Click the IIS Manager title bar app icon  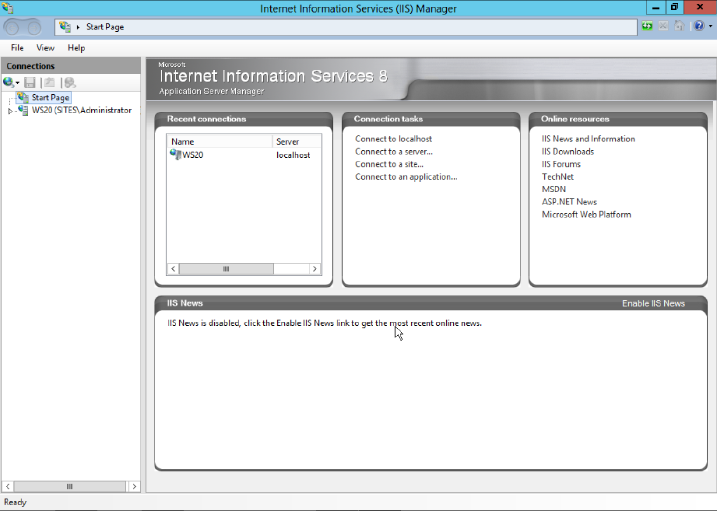point(7,8)
